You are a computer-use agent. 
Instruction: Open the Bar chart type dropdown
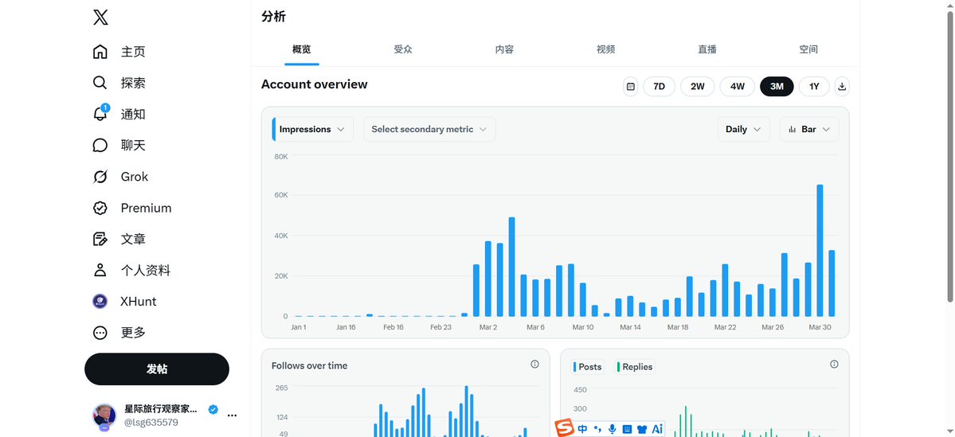click(808, 129)
